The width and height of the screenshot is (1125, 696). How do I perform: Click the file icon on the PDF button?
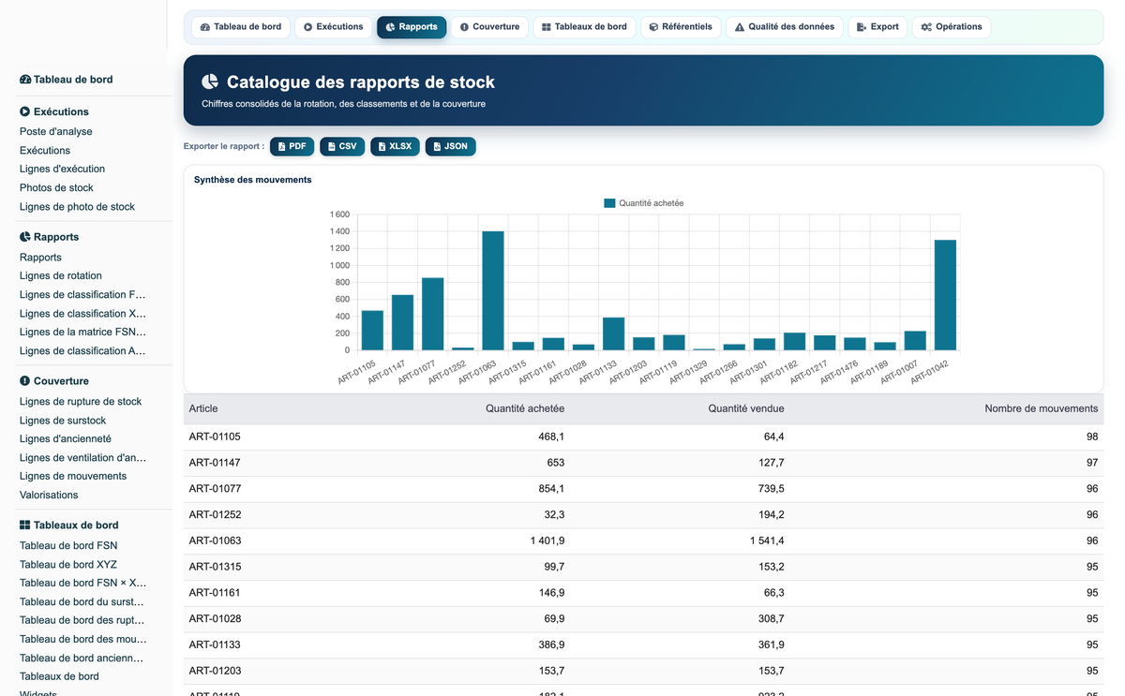click(x=282, y=147)
